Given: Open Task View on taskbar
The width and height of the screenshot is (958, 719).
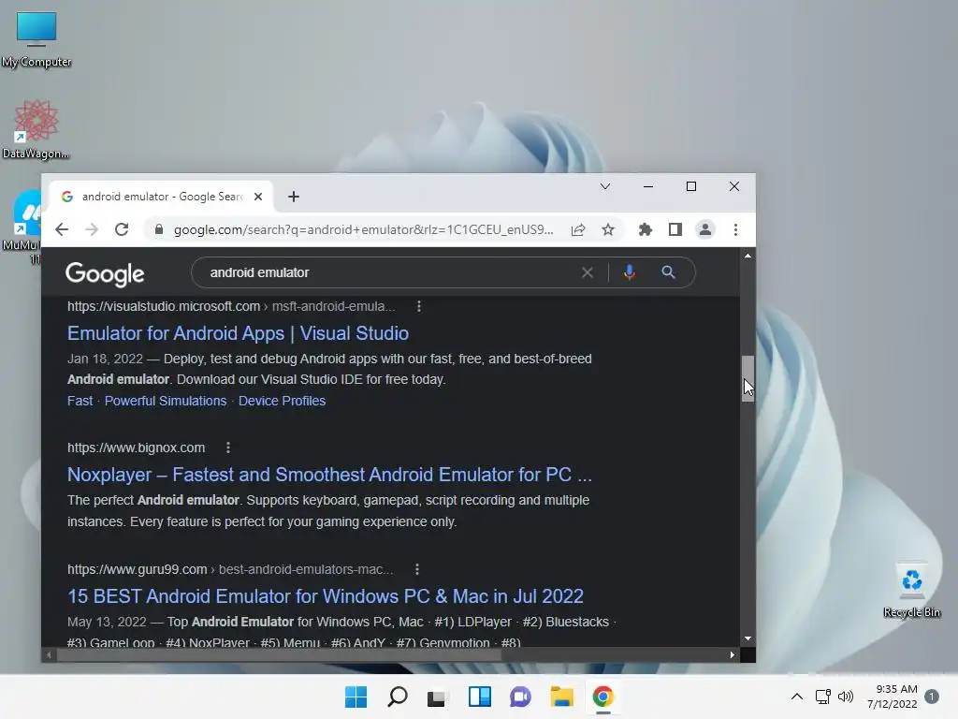Looking at the screenshot, I should coord(436,697).
